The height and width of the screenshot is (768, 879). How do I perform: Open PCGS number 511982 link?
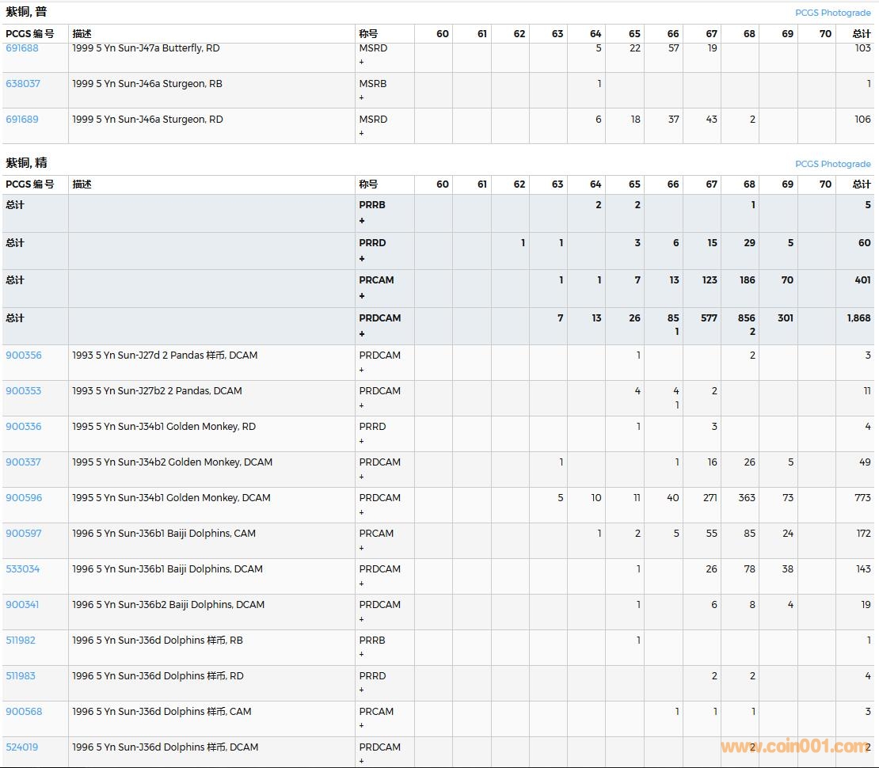21,641
